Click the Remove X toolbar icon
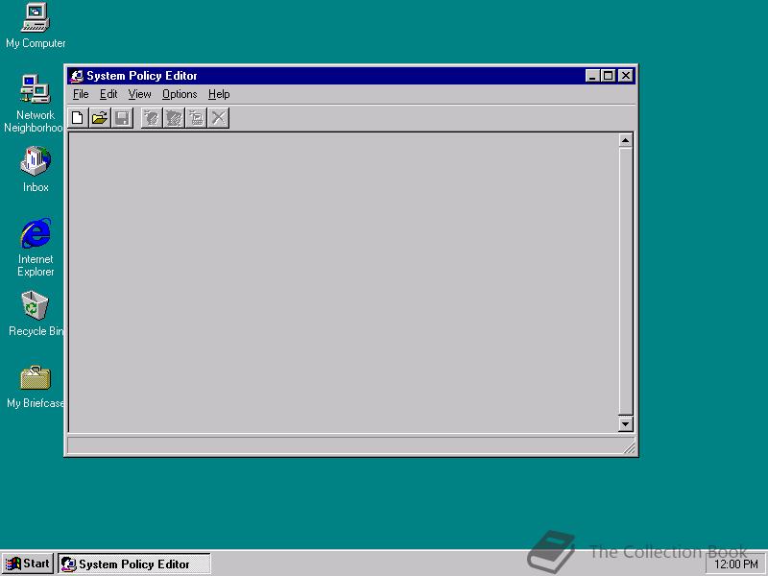This screenshot has width=768, height=576. point(219,118)
